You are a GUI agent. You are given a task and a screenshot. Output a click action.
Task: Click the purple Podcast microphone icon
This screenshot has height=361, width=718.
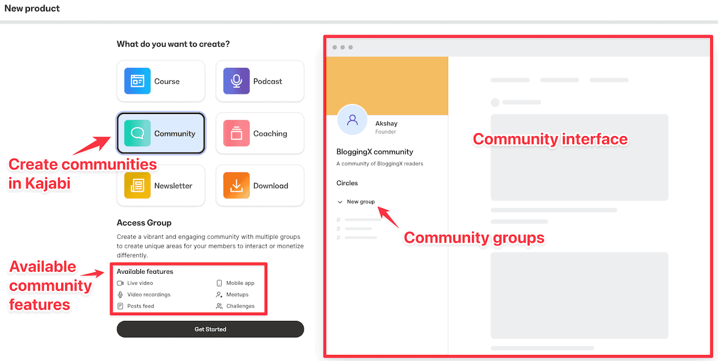(x=235, y=81)
